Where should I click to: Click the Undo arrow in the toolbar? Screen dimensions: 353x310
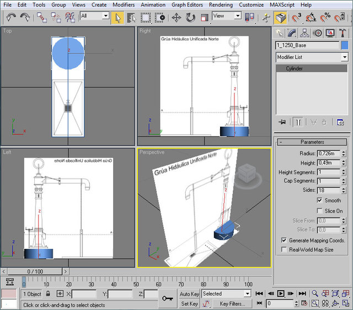click(x=11, y=17)
